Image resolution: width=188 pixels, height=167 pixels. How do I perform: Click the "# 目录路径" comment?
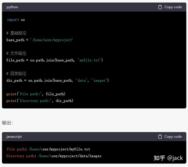point(16,73)
